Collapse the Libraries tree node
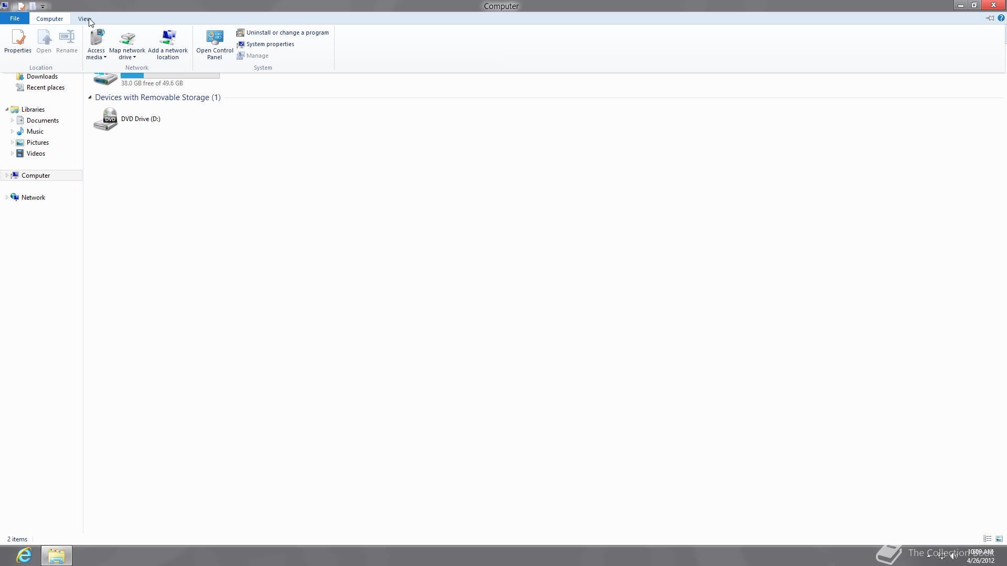 tap(7, 110)
